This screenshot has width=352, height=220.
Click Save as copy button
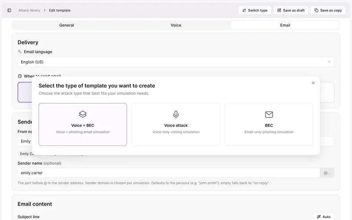[328, 10]
